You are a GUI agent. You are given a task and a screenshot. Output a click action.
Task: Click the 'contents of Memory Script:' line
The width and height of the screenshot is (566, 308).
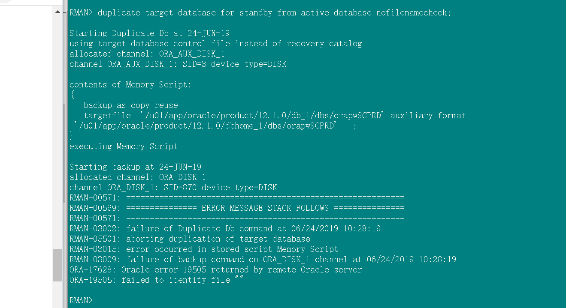click(130, 85)
